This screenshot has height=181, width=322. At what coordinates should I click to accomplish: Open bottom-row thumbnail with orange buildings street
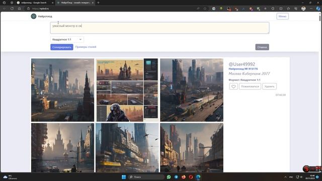[192, 148]
